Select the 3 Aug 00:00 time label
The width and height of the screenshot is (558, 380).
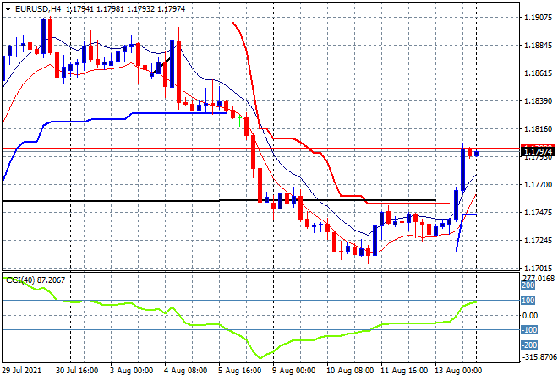pyautogui.click(x=132, y=371)
